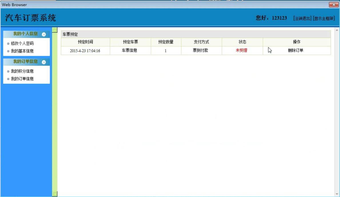340x197 pixels.
Task: Click the scrollbar down arrow on the right
Action: [337, 194]
